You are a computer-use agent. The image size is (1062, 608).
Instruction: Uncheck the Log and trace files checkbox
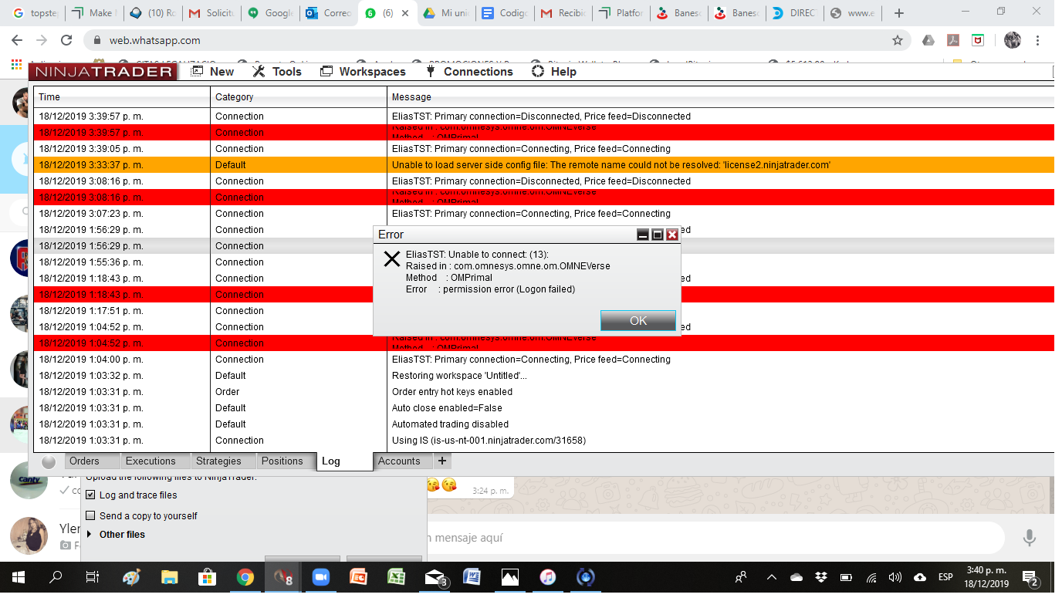(x=91, y=495)
